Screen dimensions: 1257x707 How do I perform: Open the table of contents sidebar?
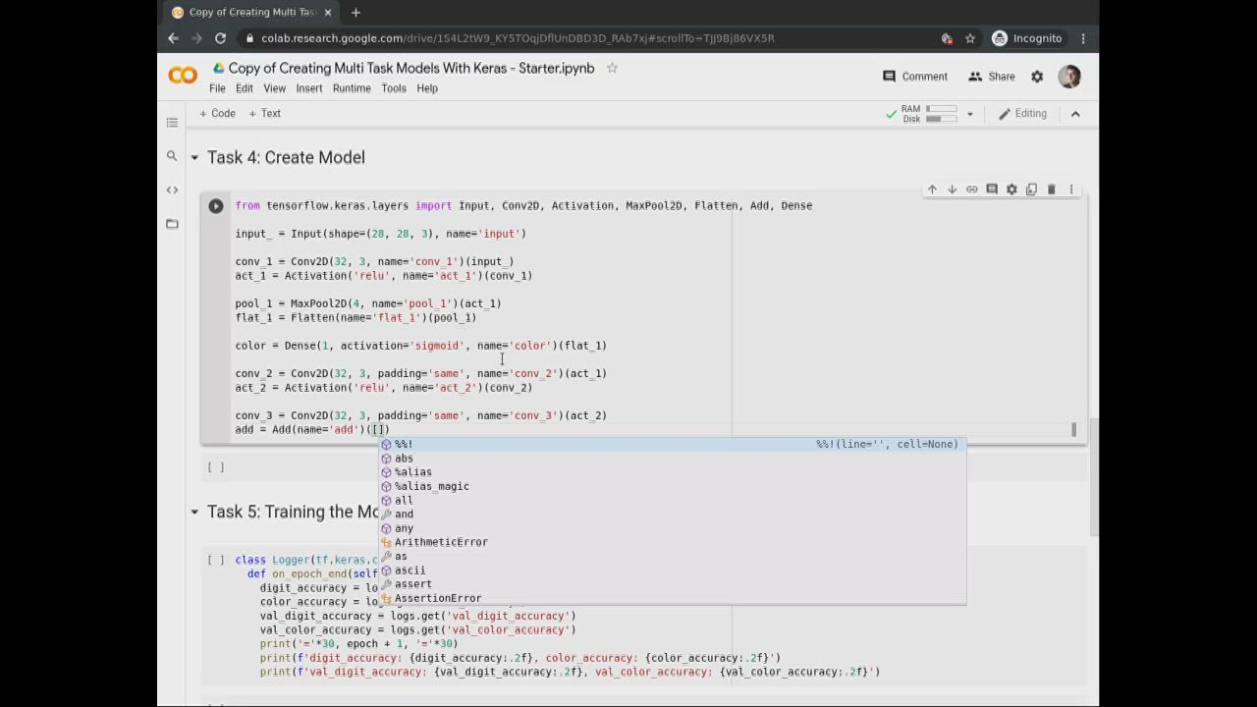(x=172, y=123)
